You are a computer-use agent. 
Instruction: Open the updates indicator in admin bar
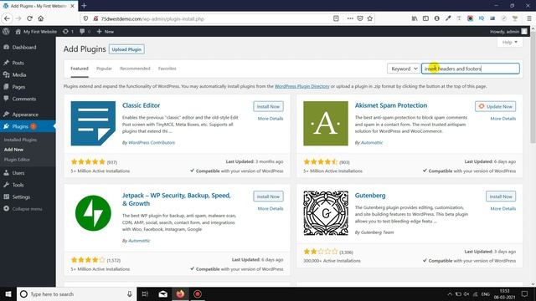(68, 32)
